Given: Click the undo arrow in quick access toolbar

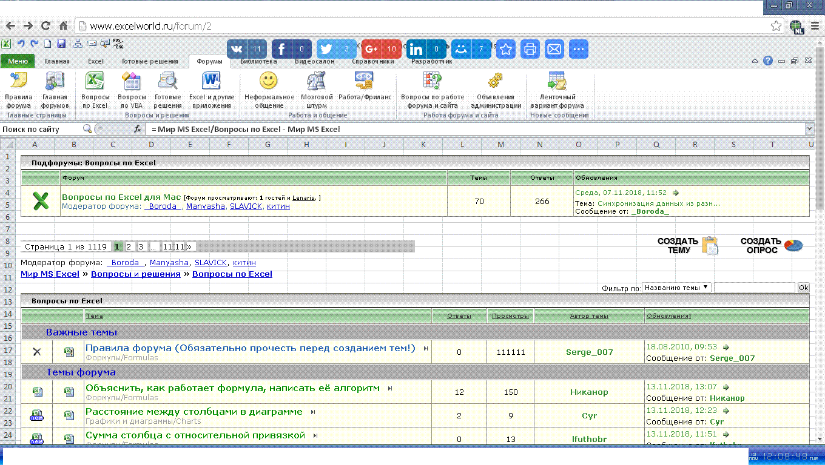Looking at the screenshot, I should [21, 44].
